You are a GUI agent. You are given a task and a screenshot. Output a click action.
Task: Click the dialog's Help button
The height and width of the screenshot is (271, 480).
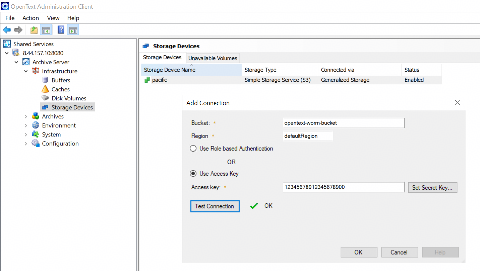[440, 252]
